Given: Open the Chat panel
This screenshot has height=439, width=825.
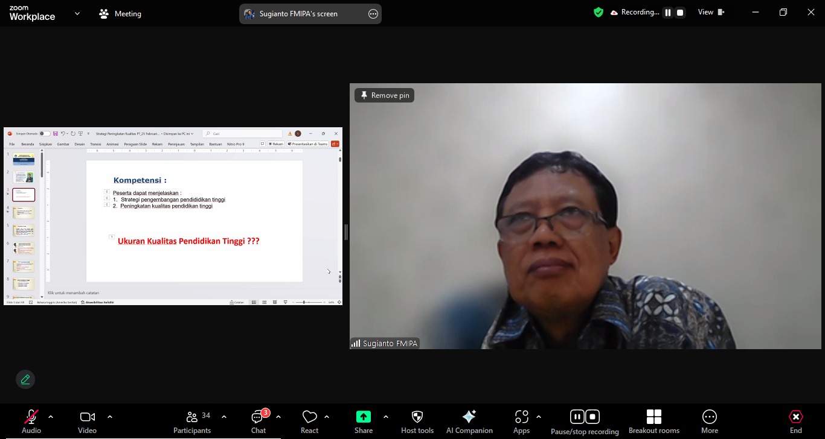Looking at the screenshot, I should 258,417.
